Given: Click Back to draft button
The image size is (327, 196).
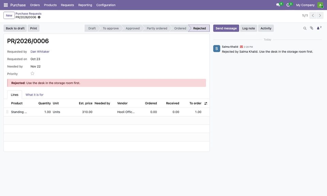Looking at the screenshot, I should tap(15, 28).
